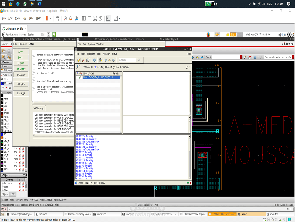Open database folder icon in RVE toolbar

click(x=78, y=60)
